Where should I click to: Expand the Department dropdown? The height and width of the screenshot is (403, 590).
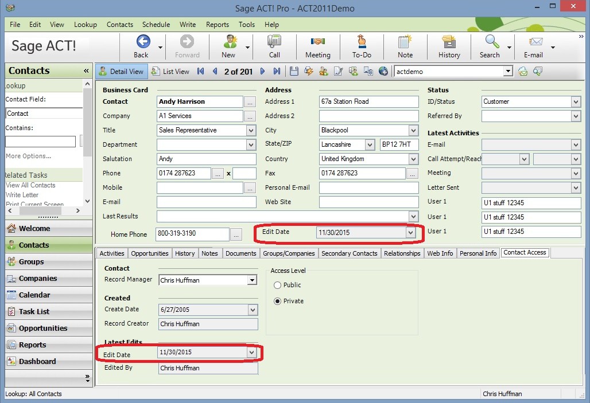[251, 144]
